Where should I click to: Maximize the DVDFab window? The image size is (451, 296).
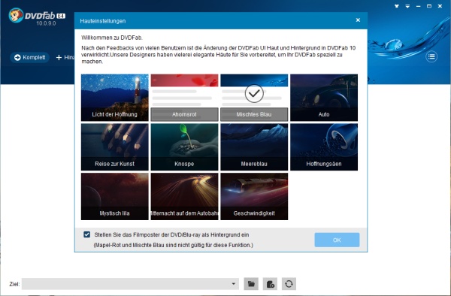(429, 6)
